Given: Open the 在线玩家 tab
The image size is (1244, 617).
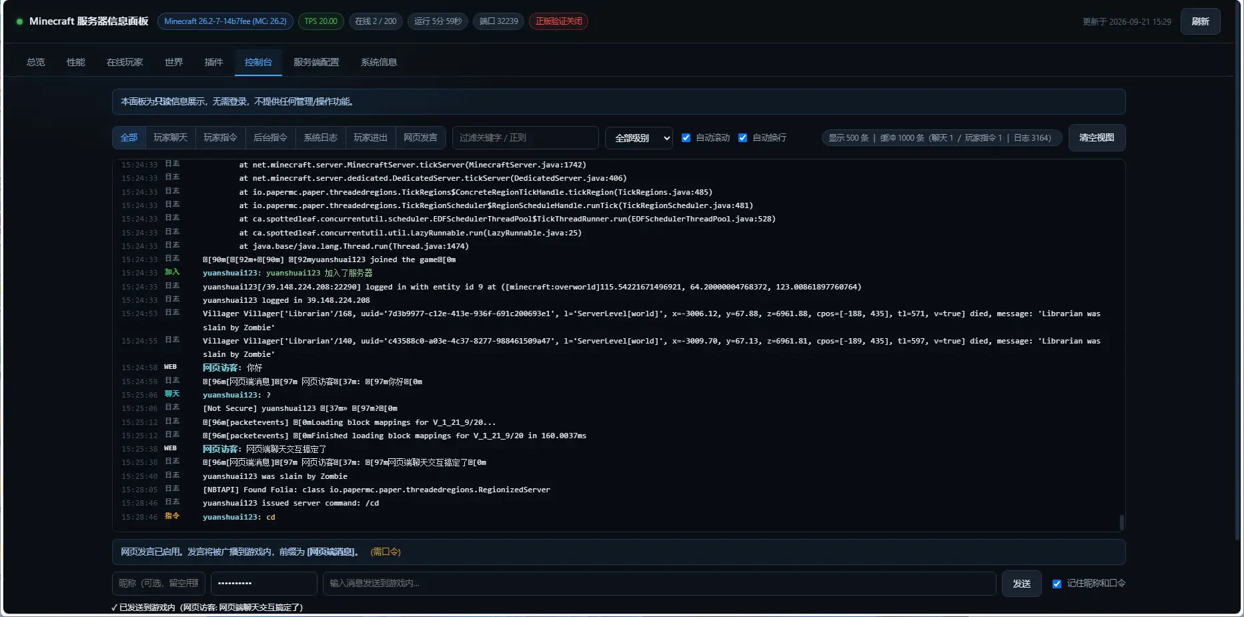Looking at the screenshot, I should tap(125, 62).
